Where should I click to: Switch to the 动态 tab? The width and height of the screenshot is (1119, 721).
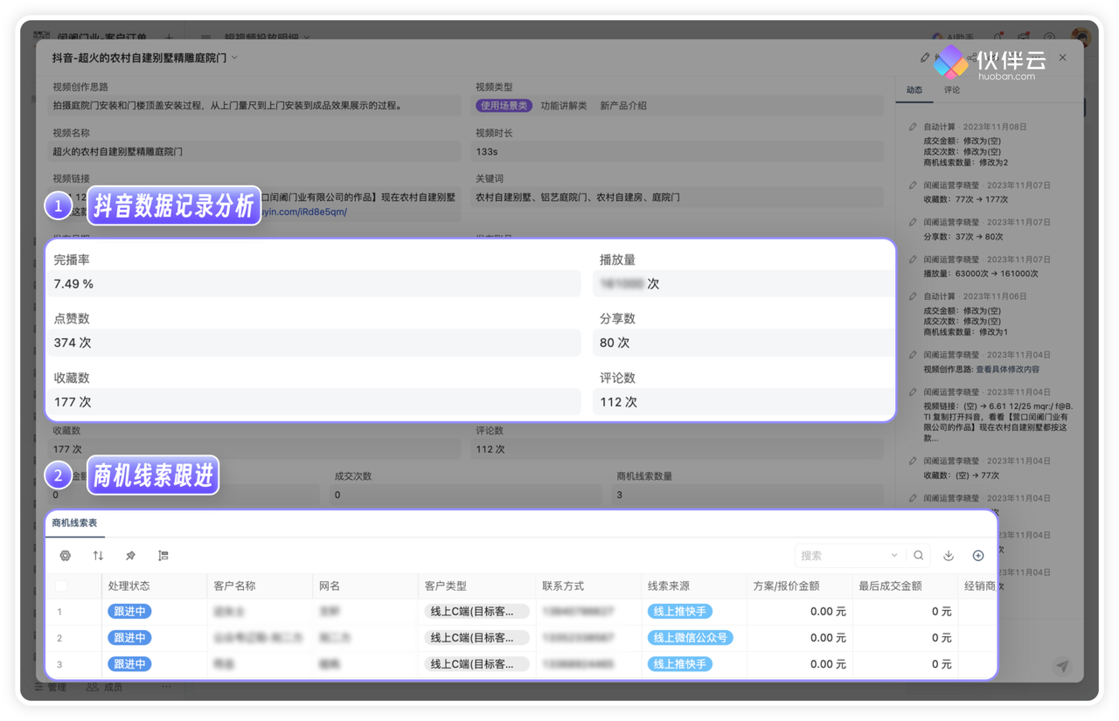click(914, 90)
